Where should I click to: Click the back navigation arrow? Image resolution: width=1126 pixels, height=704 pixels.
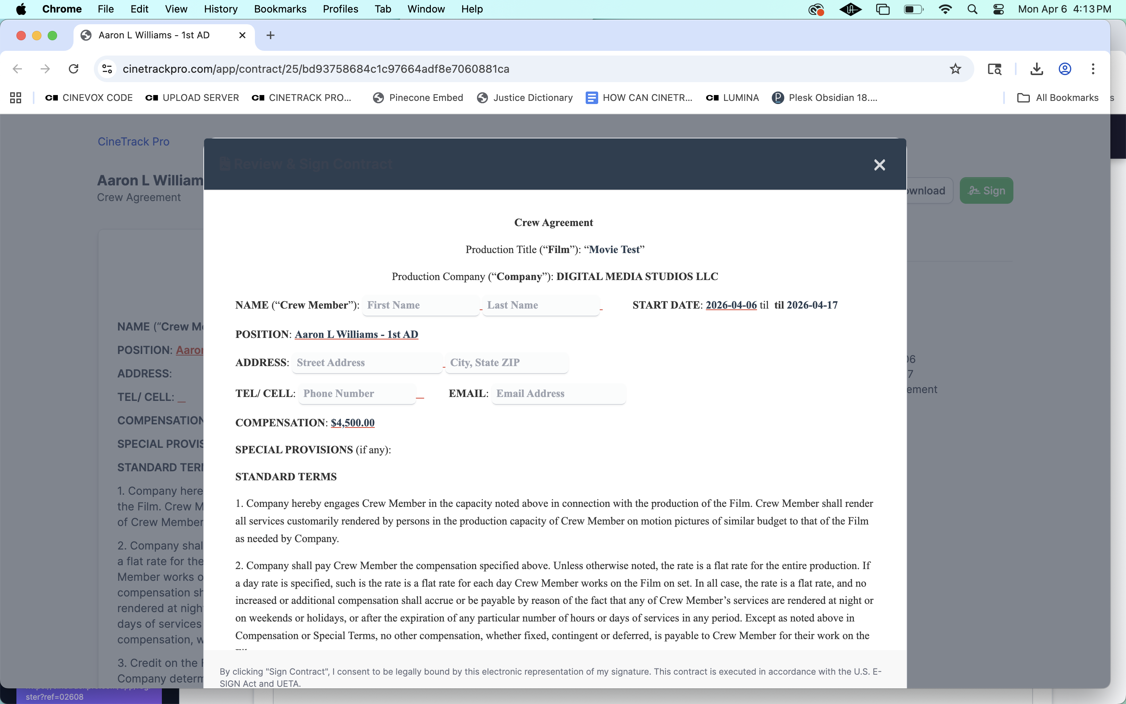pyautogui.click(x=17, y=68)
